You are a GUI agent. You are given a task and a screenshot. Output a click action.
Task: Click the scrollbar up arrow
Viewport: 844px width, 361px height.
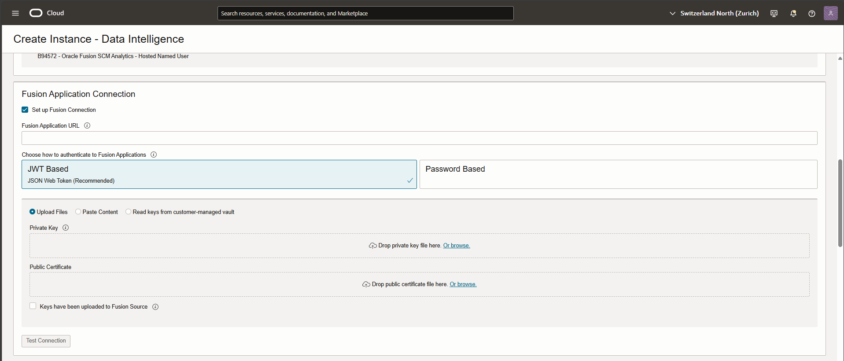(x=840, y=58)
